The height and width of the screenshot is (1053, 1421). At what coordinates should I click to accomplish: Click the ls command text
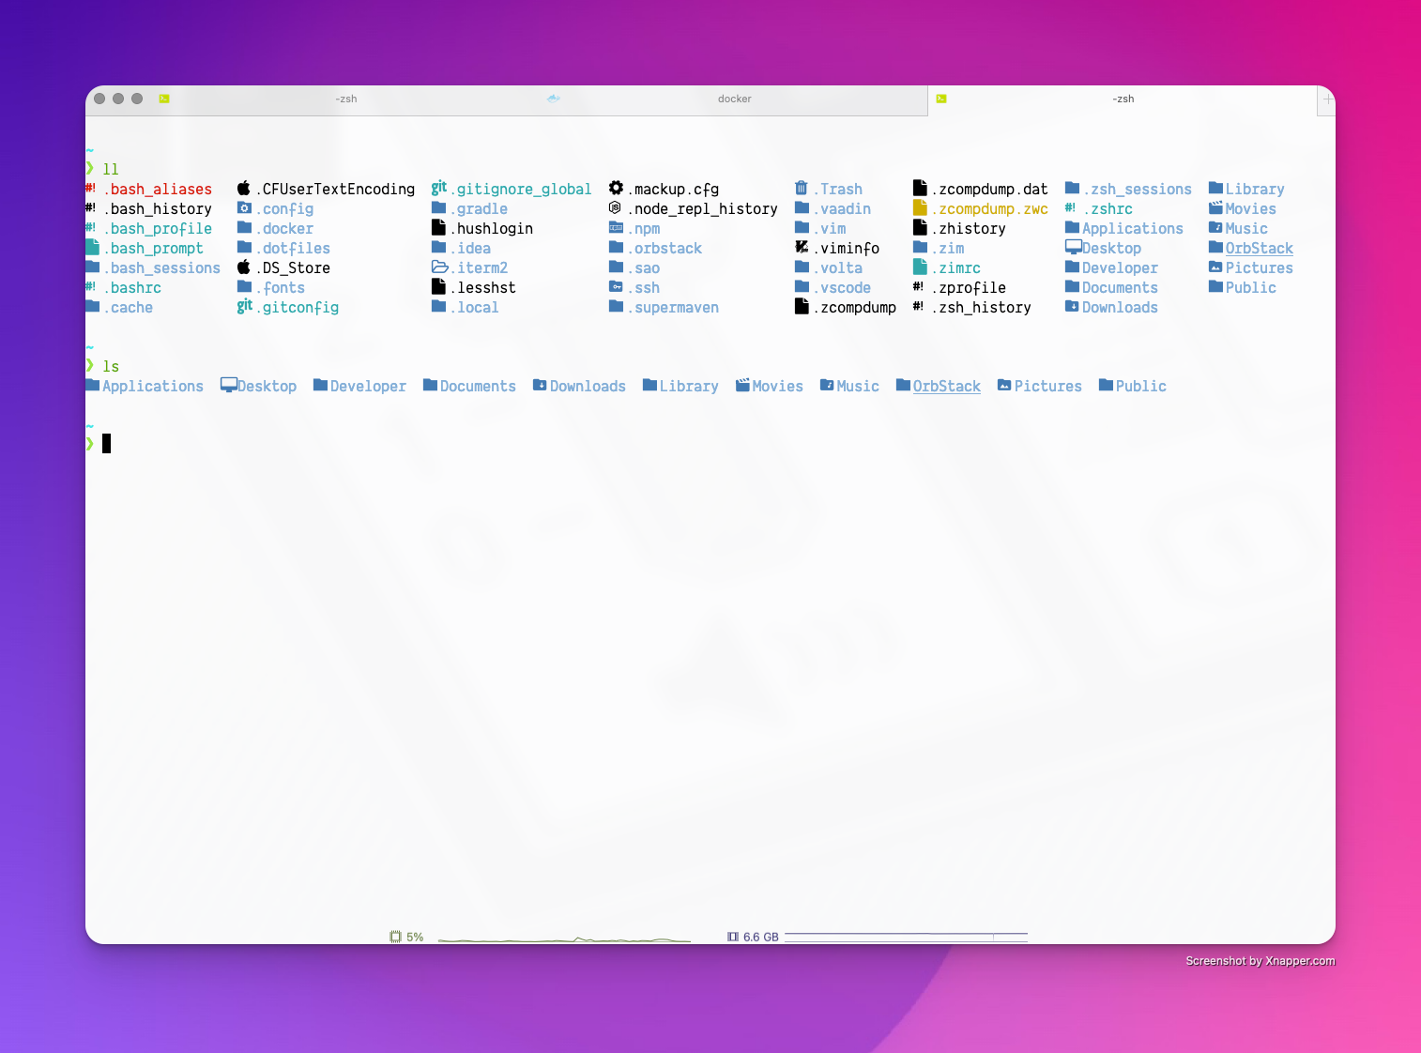tap(111, 366)
